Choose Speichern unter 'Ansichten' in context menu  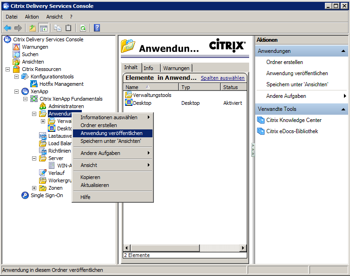113,141
